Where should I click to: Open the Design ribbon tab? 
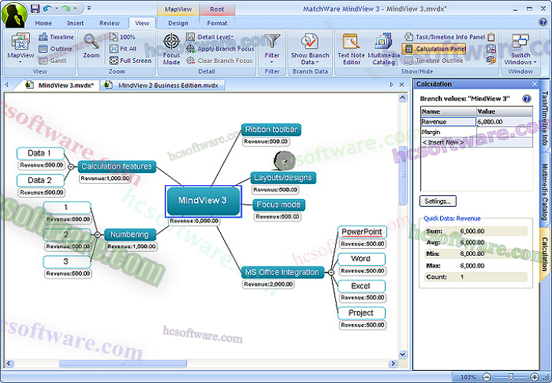pos(178,23)
